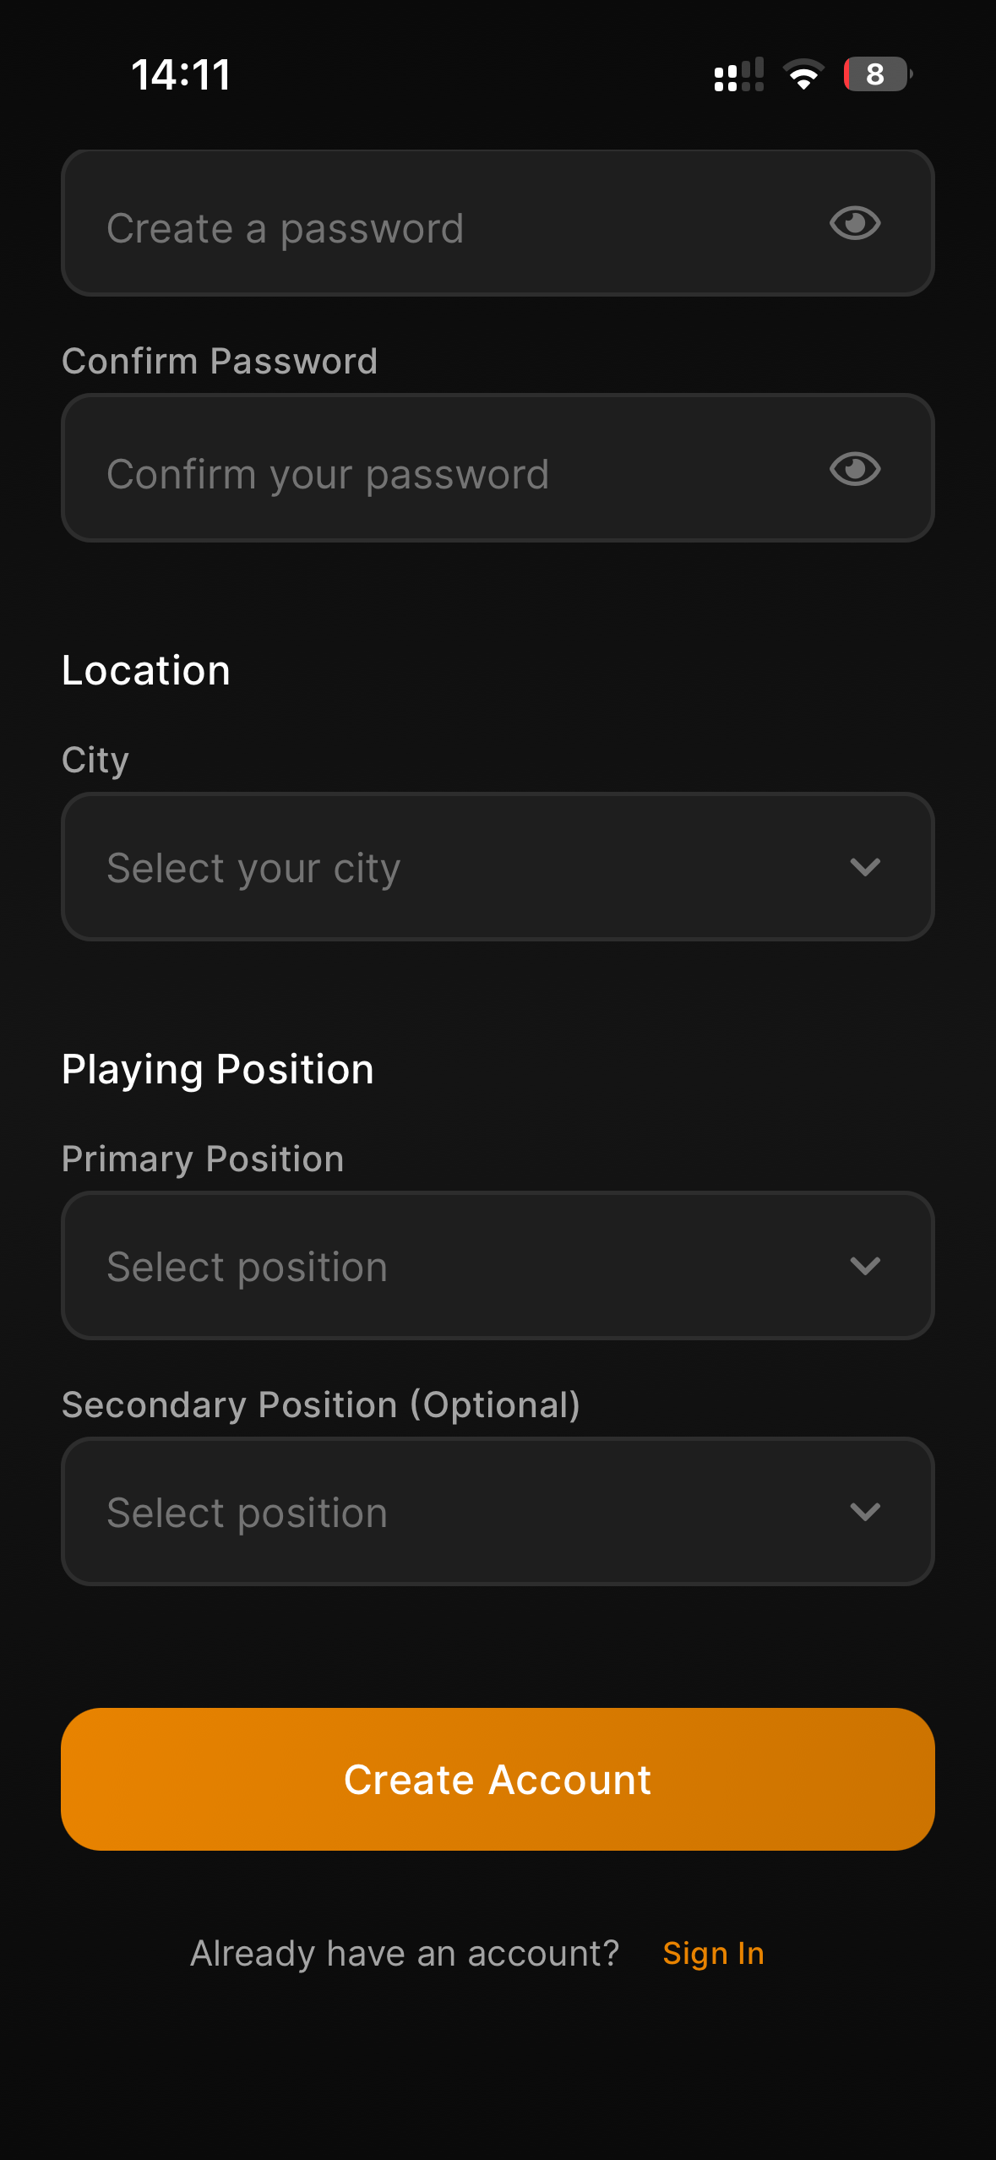
Task: Tap the Playing Position section heading
Action: [218, 1070]
